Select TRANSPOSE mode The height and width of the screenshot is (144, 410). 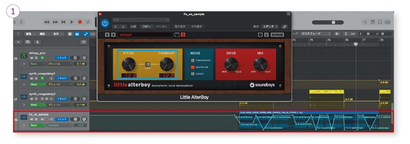193,60
